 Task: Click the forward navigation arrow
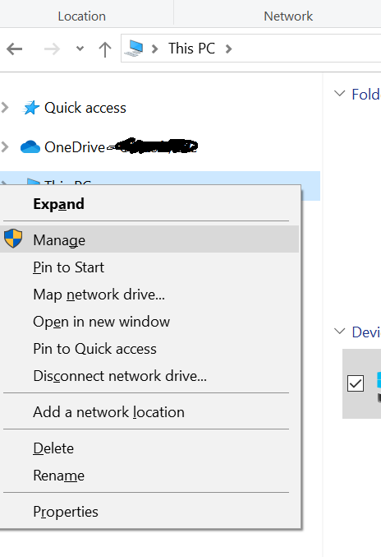(x=52, y=49)
